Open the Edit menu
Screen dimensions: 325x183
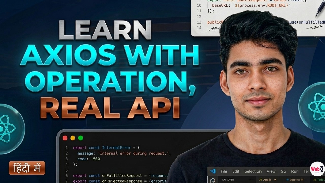(x=236, y=171)
